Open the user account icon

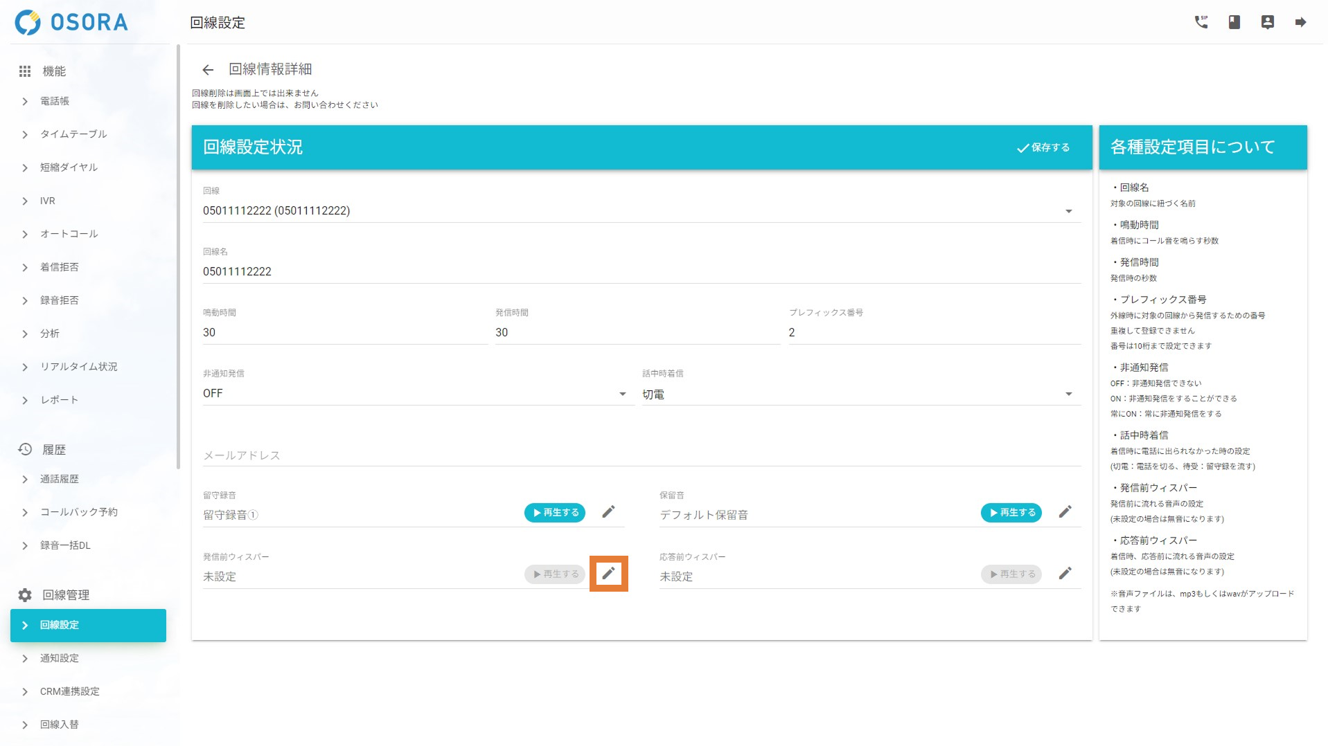pos(1267,22)
